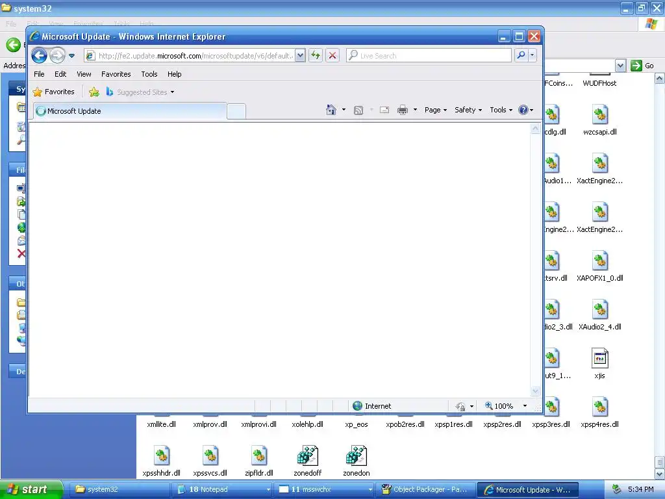Click the Help question mark icon
This screenshot has width=665, height=499.
point(523,110)
